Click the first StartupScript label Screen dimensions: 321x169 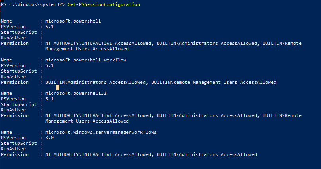(19, 32)
